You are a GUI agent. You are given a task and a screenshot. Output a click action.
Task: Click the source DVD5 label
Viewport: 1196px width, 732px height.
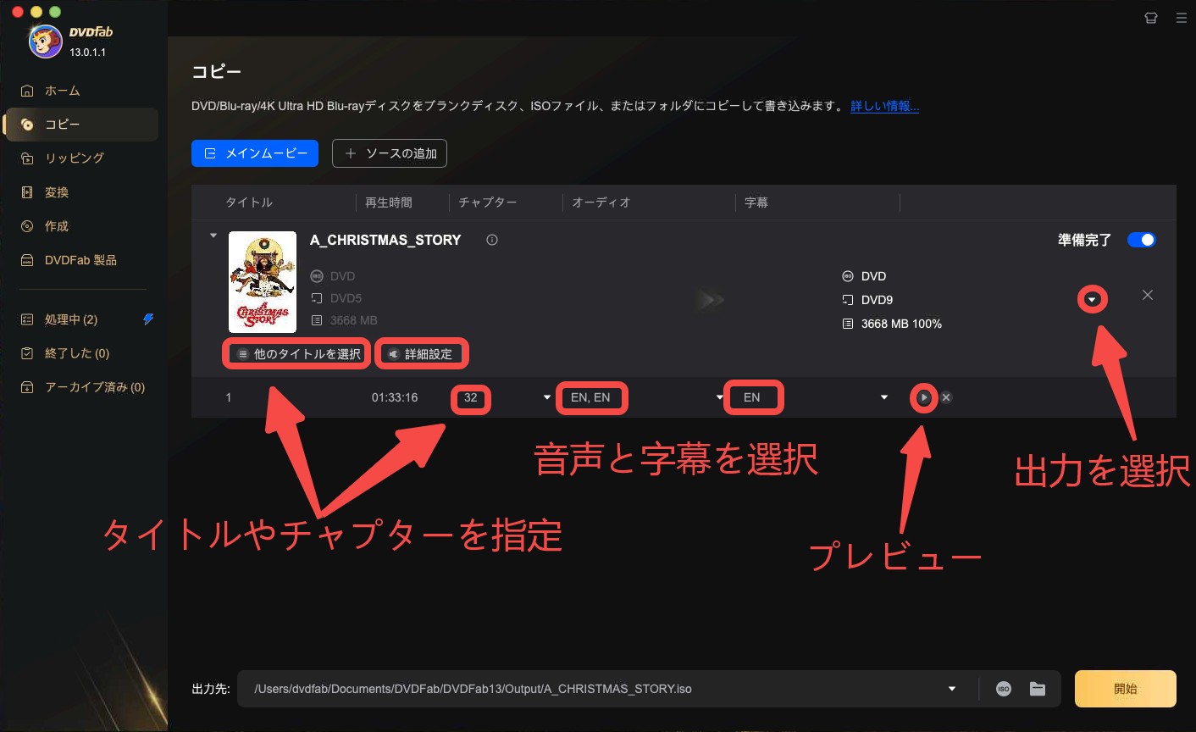click(x=346, y=298)
